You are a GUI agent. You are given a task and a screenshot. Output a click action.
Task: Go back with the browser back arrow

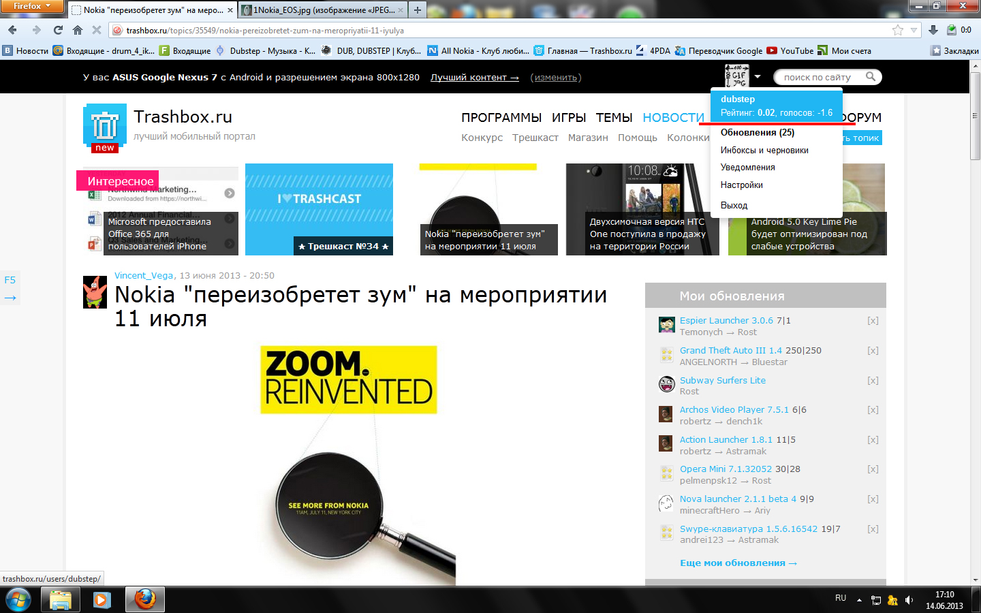13,30
